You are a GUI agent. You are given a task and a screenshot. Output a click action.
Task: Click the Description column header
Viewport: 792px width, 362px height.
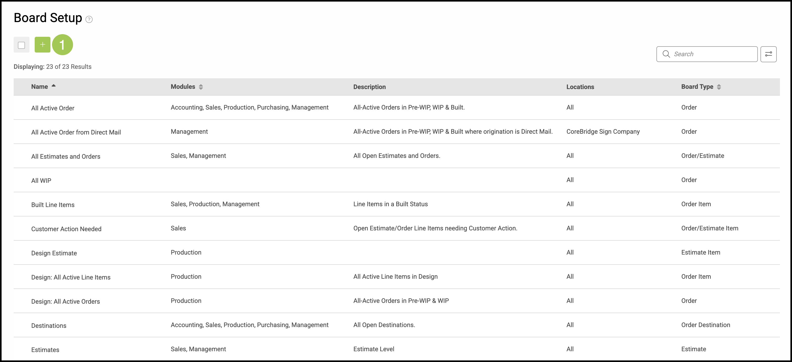[369, 87]
